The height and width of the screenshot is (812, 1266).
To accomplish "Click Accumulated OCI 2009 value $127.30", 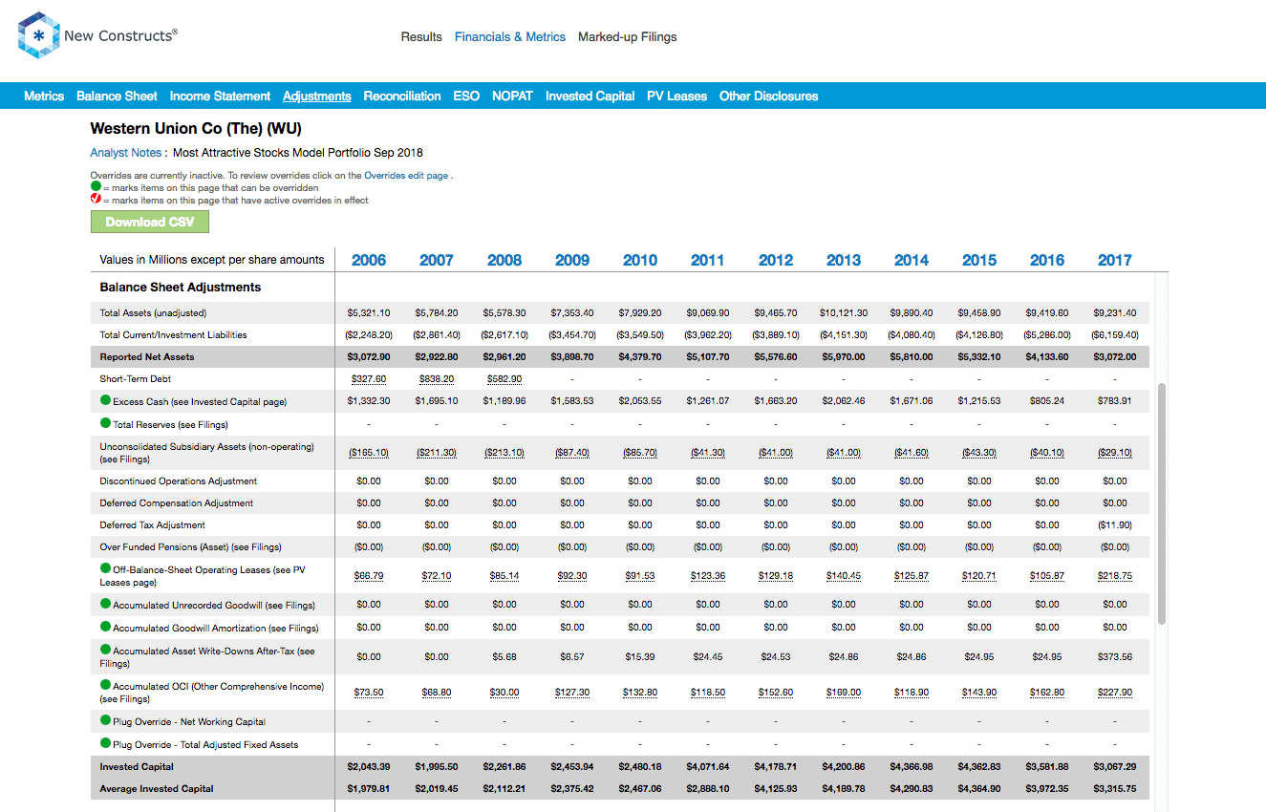I will [x=572, y=693].
